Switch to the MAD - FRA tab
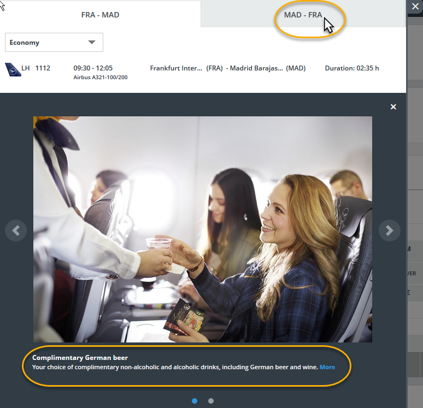The image size is (423, 408). (303, 15)
